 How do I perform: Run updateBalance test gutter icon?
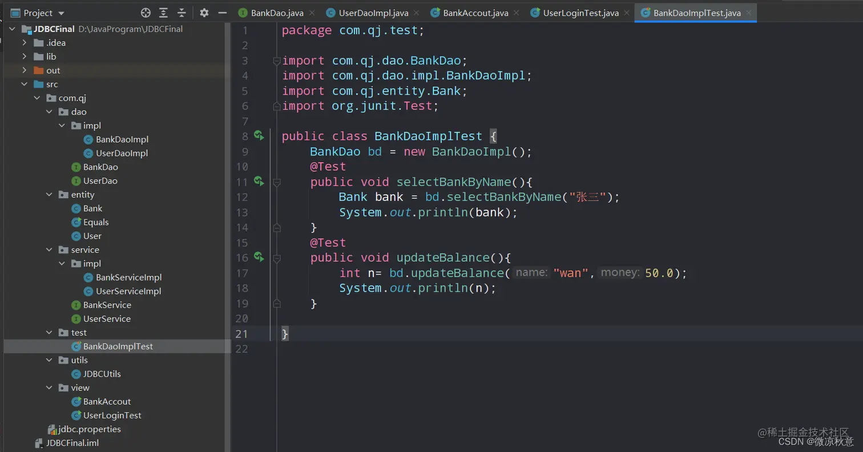259,257
